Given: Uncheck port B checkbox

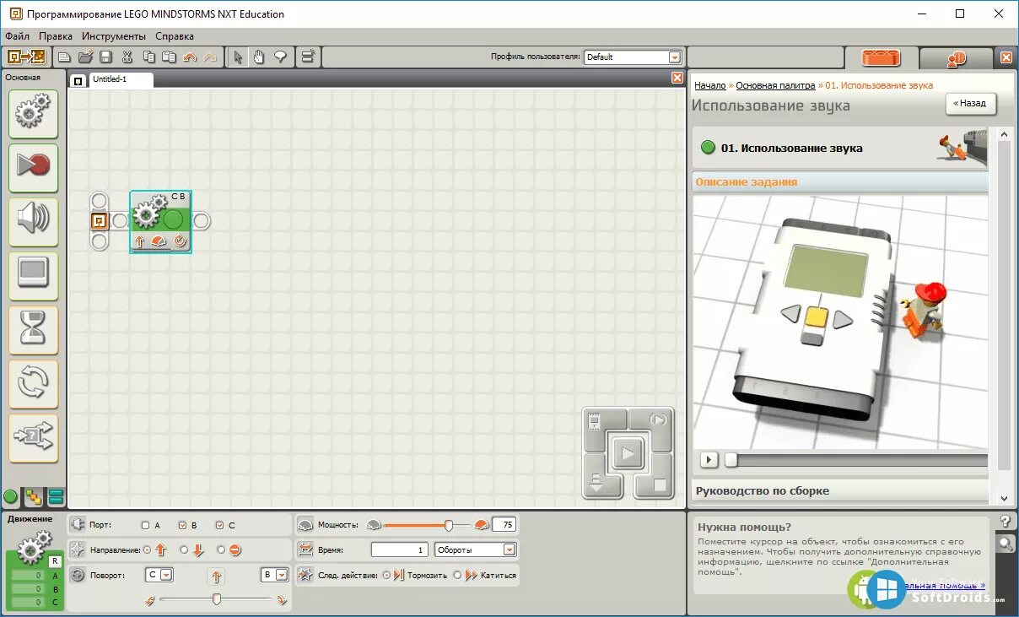Looking at the screenshot, I should [x=182, y=525].
